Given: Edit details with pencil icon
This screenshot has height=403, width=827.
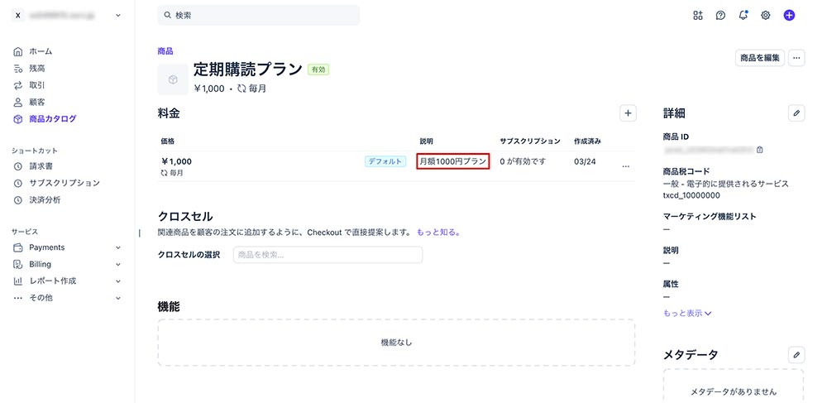Looking at the screenshot, I should (796, 113).
